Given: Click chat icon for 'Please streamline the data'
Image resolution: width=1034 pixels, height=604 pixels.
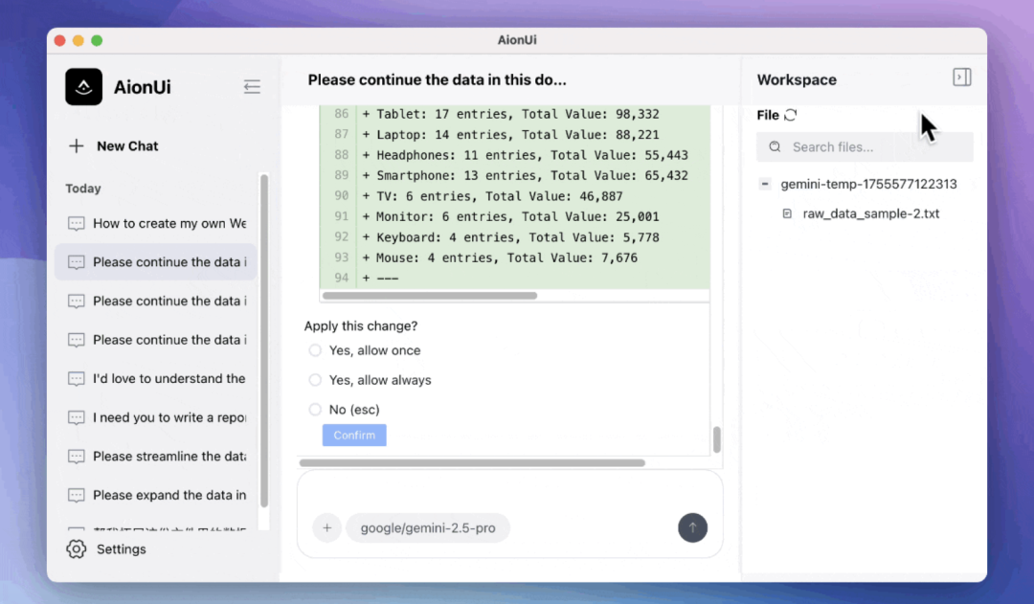Looking at the screenshot, I should pos(77,457).
